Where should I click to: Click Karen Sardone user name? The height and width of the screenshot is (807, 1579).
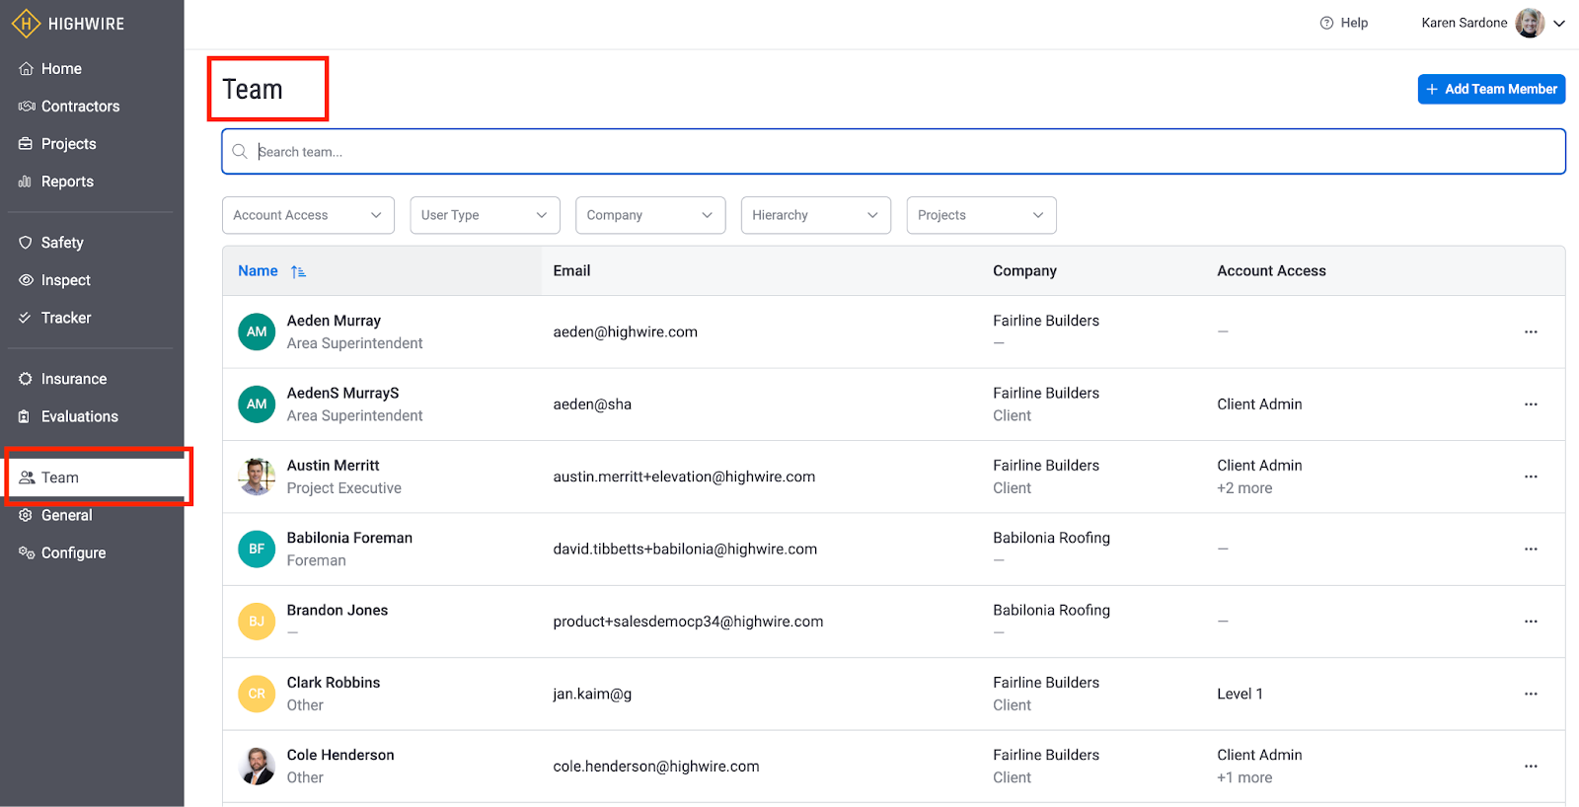coord(1464,23)
